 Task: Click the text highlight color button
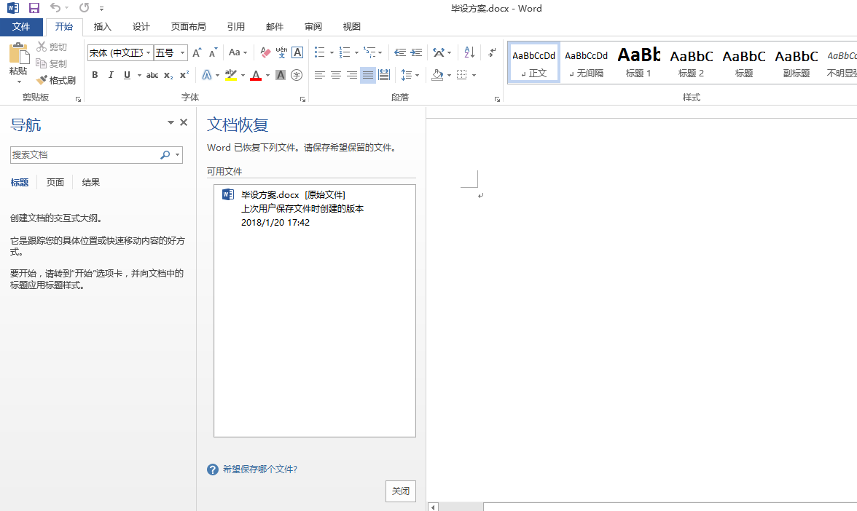[230, 75]
